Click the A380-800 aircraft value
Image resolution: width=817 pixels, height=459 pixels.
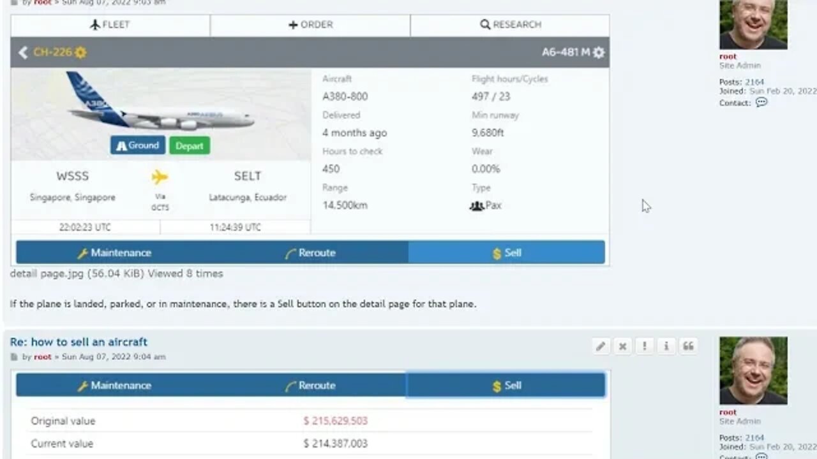pyautogui.click(x=345, y=97)
